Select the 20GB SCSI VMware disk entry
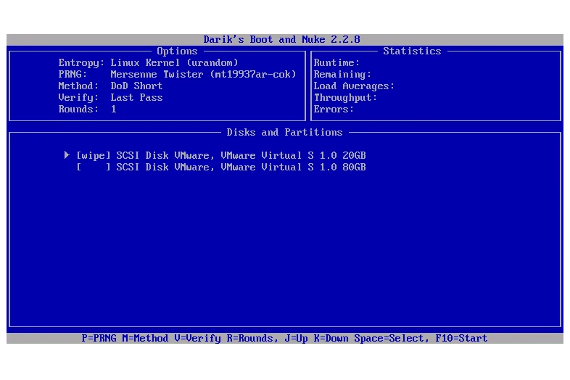The height and width of the screenshot is (380, 570). coord(241,155)
